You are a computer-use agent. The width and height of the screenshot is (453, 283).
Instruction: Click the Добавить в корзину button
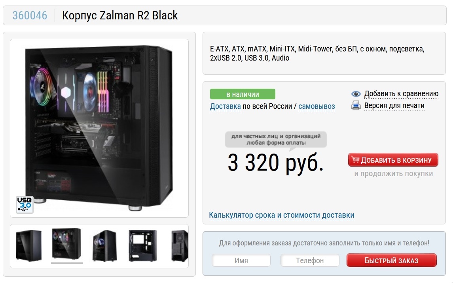393,160
